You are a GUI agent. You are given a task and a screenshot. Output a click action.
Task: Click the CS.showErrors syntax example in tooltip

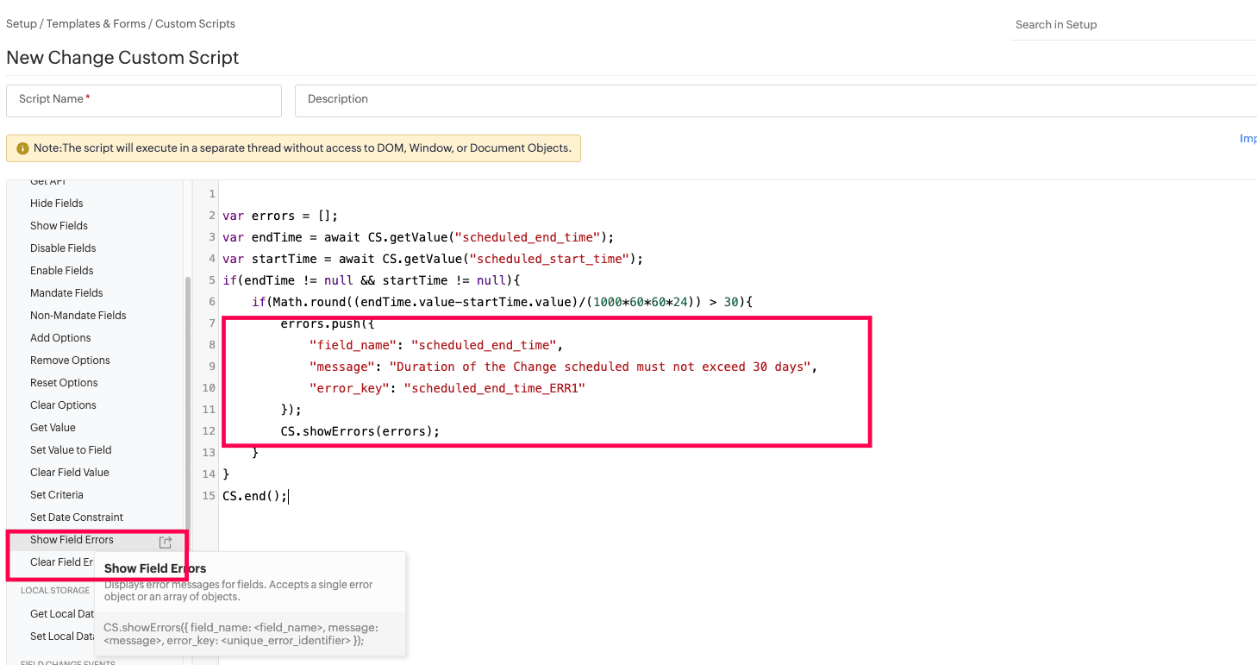[241, 634]
